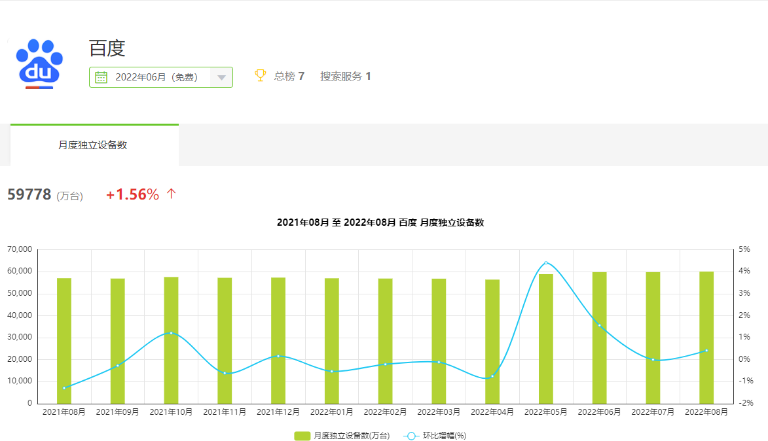Click the 搜索服务 1 category ranking
The height and width of the screenshot is (441, 768).
pyautogui.click(x=346, y=77)
